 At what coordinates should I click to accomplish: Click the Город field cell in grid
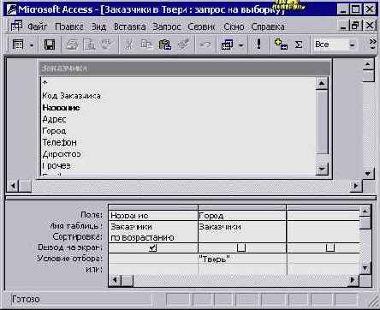click(242, 216)
